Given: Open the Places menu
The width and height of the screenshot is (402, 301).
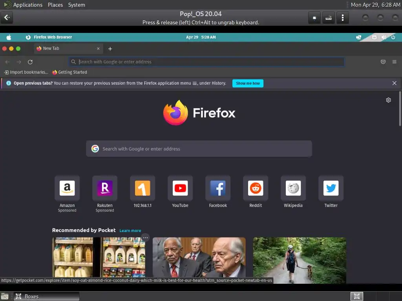Looking at the screenshot, I should (x=55, y=5).
